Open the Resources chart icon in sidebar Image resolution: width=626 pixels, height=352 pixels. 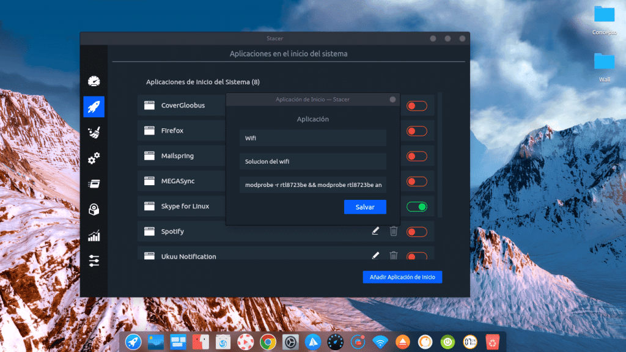94,235
